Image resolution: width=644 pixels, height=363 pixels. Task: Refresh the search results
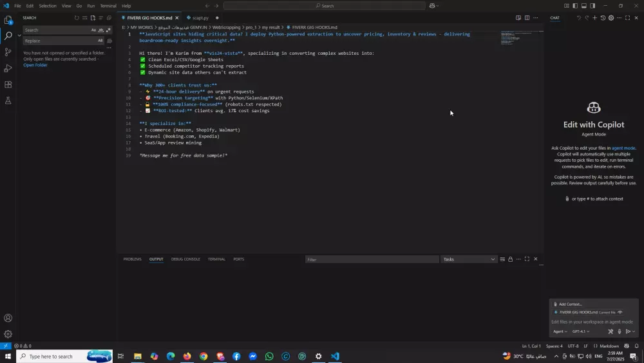pyautogui.click(x=77, y=18)
